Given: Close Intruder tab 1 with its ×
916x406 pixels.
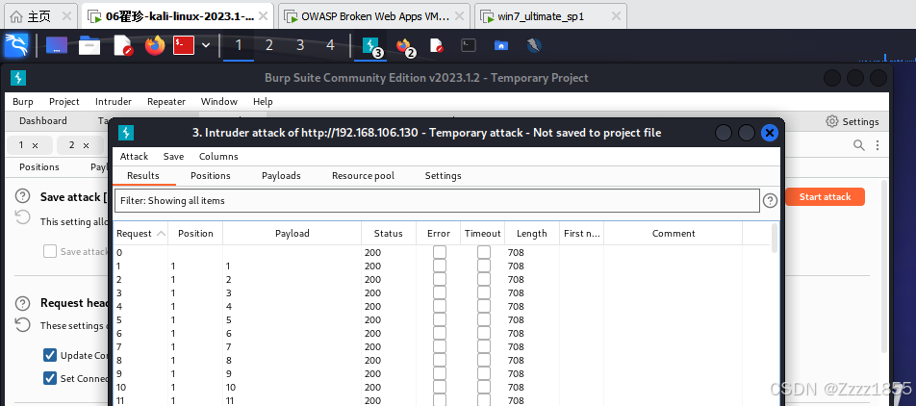Looking at the screenshot, I should pyautogui.click(x=35, y=145).
